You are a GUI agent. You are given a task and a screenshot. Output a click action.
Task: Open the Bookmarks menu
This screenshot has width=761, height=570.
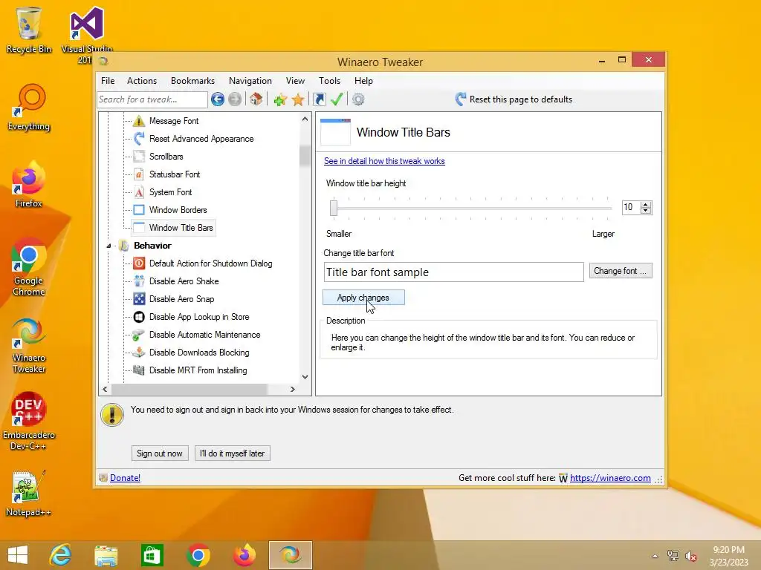[x=192, y=81]
